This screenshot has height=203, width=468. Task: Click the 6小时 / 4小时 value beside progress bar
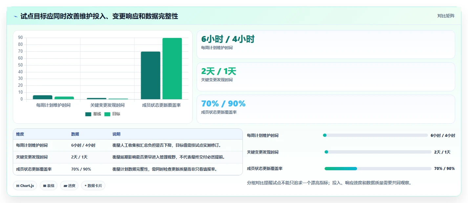click(443, 135)
